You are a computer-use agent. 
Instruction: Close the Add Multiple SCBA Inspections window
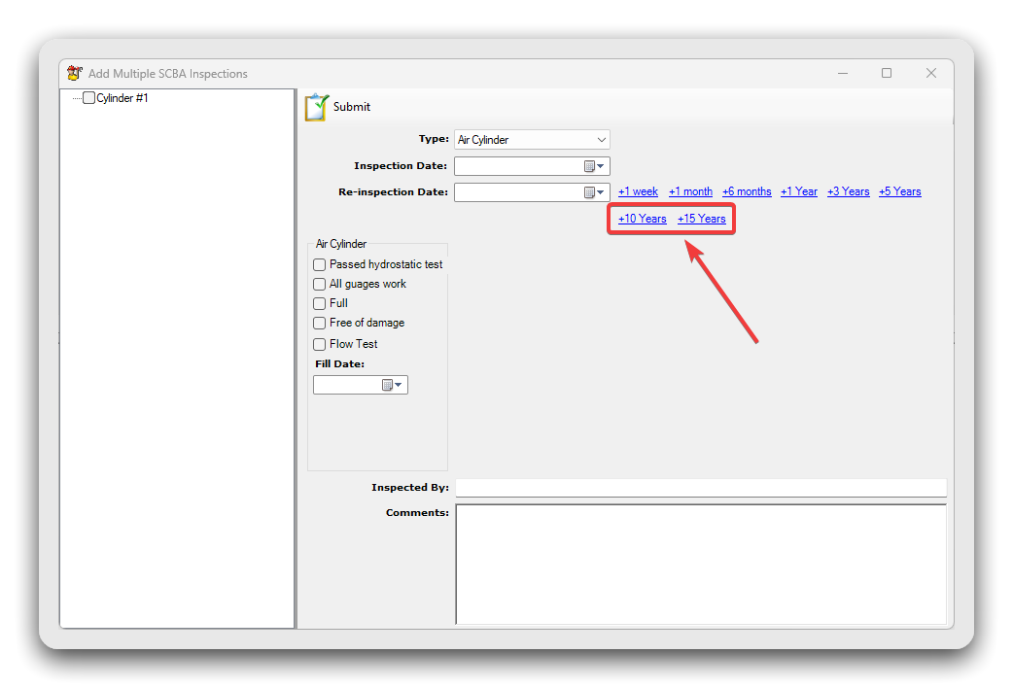[931, 73]
